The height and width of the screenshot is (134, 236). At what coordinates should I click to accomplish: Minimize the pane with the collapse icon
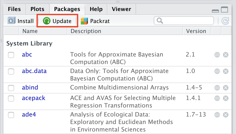(x=215, y=10)
